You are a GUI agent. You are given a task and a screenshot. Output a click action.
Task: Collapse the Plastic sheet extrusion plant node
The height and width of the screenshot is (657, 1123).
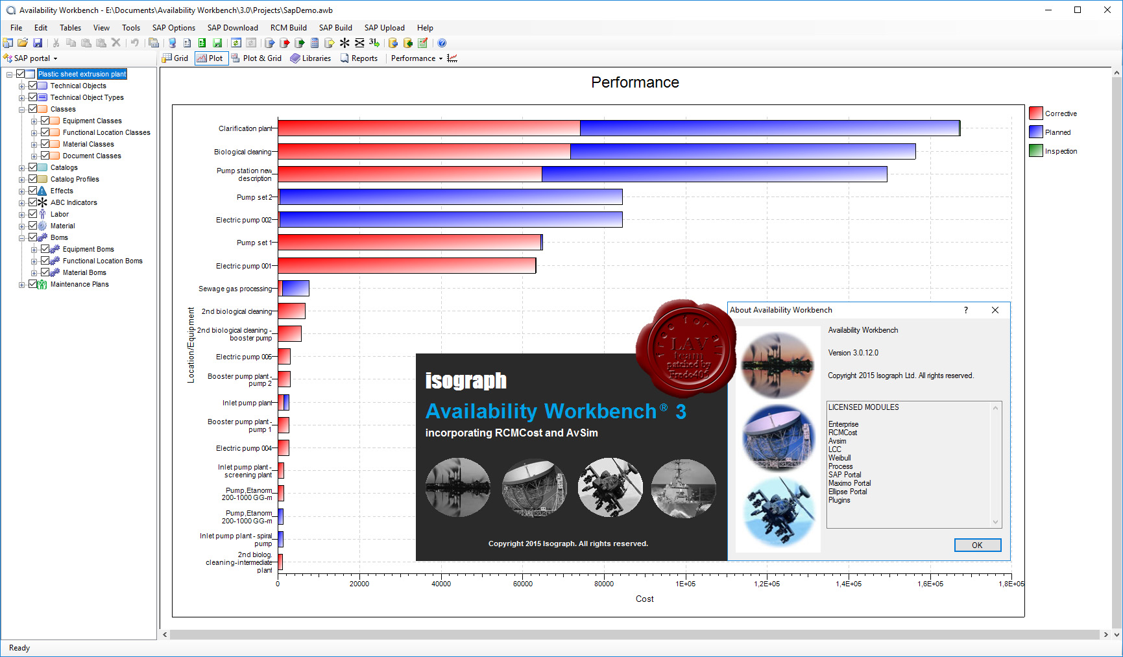(x=10, y=75)
